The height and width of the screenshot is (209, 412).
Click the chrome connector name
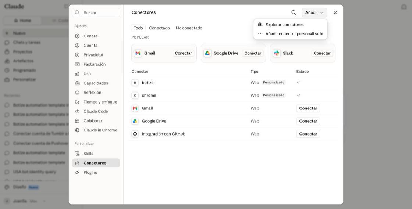[149, 96]
